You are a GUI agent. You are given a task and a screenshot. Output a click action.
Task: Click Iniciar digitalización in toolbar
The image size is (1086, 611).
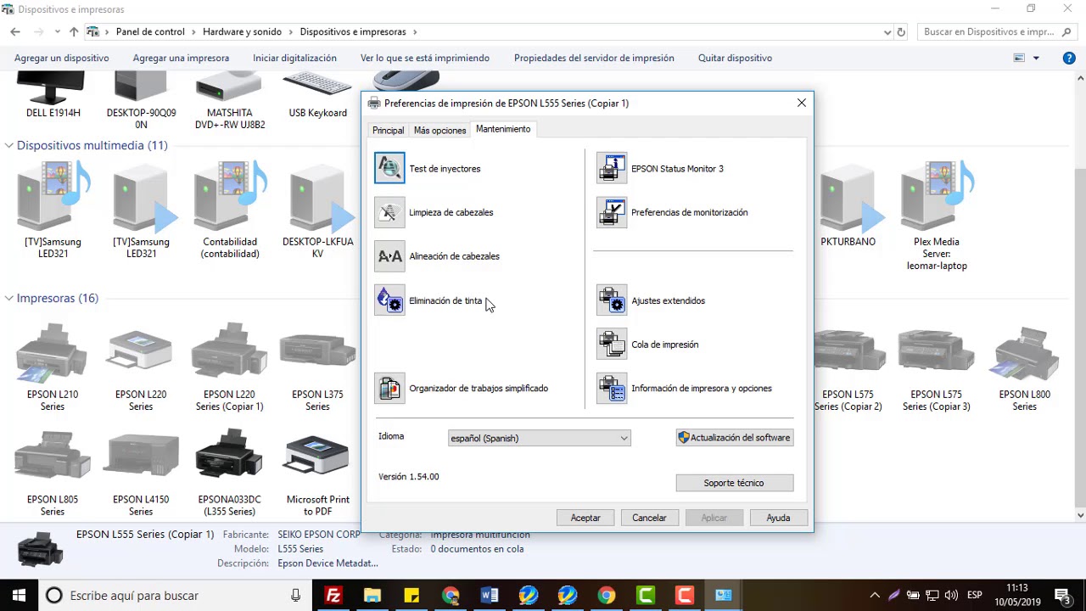click(x=294, y=58)
